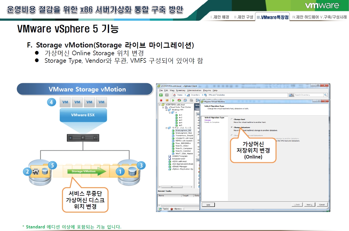
Task: Click the yellow Suspend toolbar icon
Action: (x=167, y=100)
